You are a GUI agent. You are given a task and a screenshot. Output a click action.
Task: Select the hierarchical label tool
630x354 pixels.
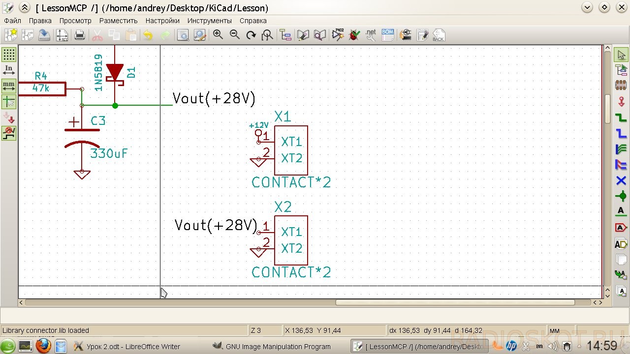[621, 244]
